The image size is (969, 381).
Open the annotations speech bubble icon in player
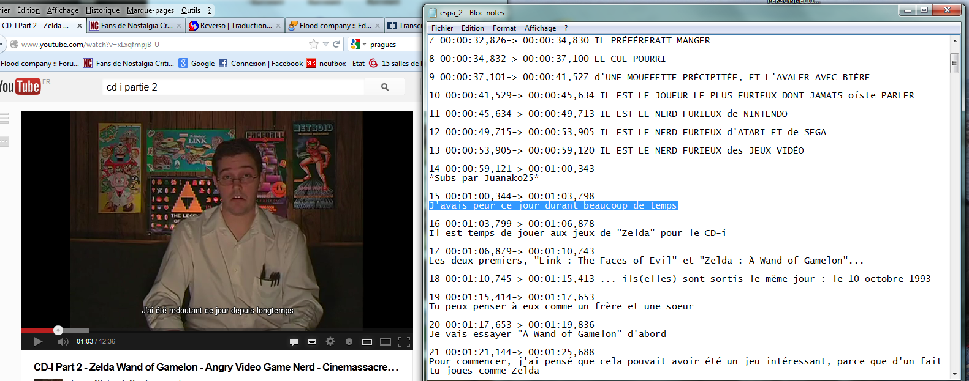[294, 341]
